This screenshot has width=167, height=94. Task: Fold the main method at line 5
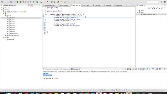pyautogui.click(x=46, y=14)
